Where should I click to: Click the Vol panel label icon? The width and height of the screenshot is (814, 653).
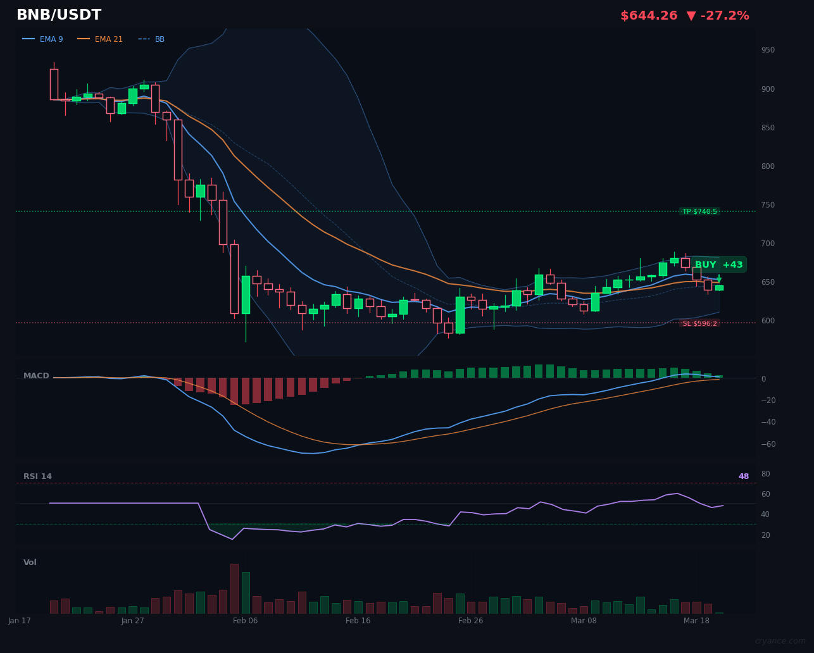pyautogui.click(x=29, y=562)
